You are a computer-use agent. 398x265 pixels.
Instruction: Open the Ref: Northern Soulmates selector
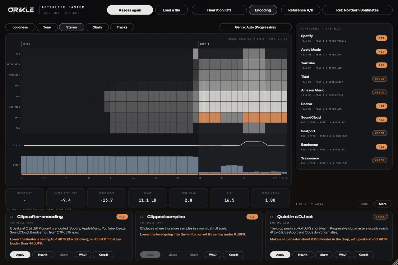358,10
